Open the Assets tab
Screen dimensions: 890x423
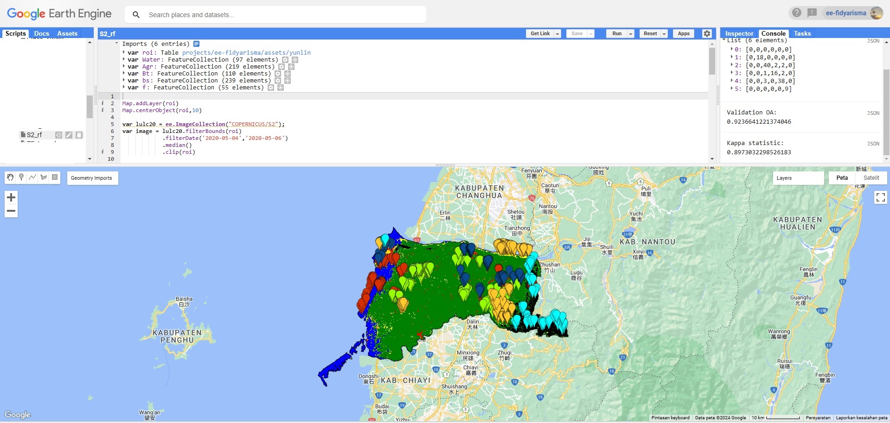67,33
